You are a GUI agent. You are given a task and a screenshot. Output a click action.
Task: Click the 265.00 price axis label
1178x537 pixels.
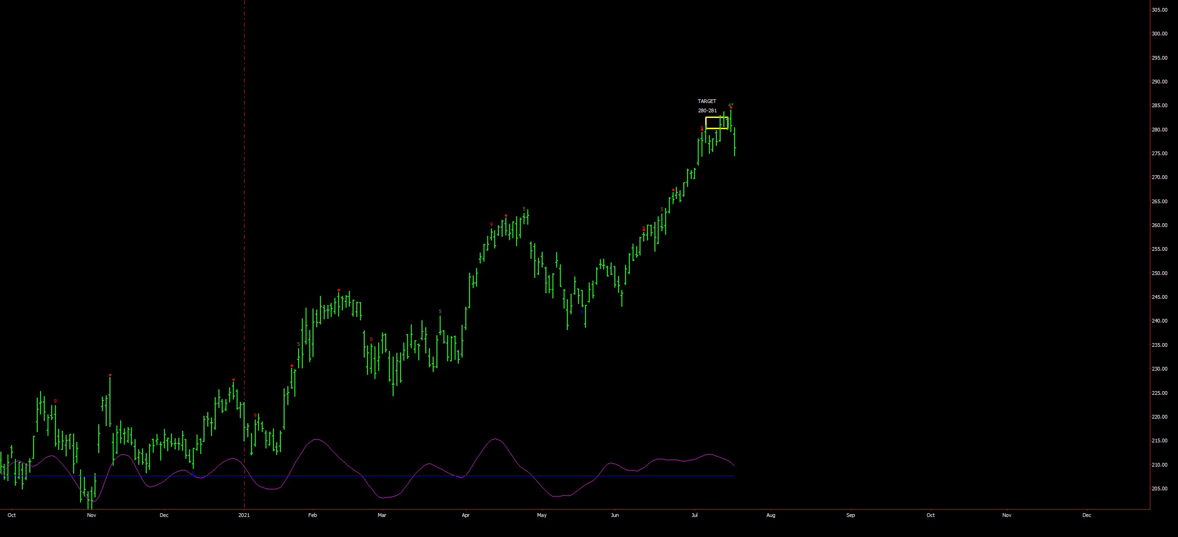pyautogui.click(x=1159, y=201)
